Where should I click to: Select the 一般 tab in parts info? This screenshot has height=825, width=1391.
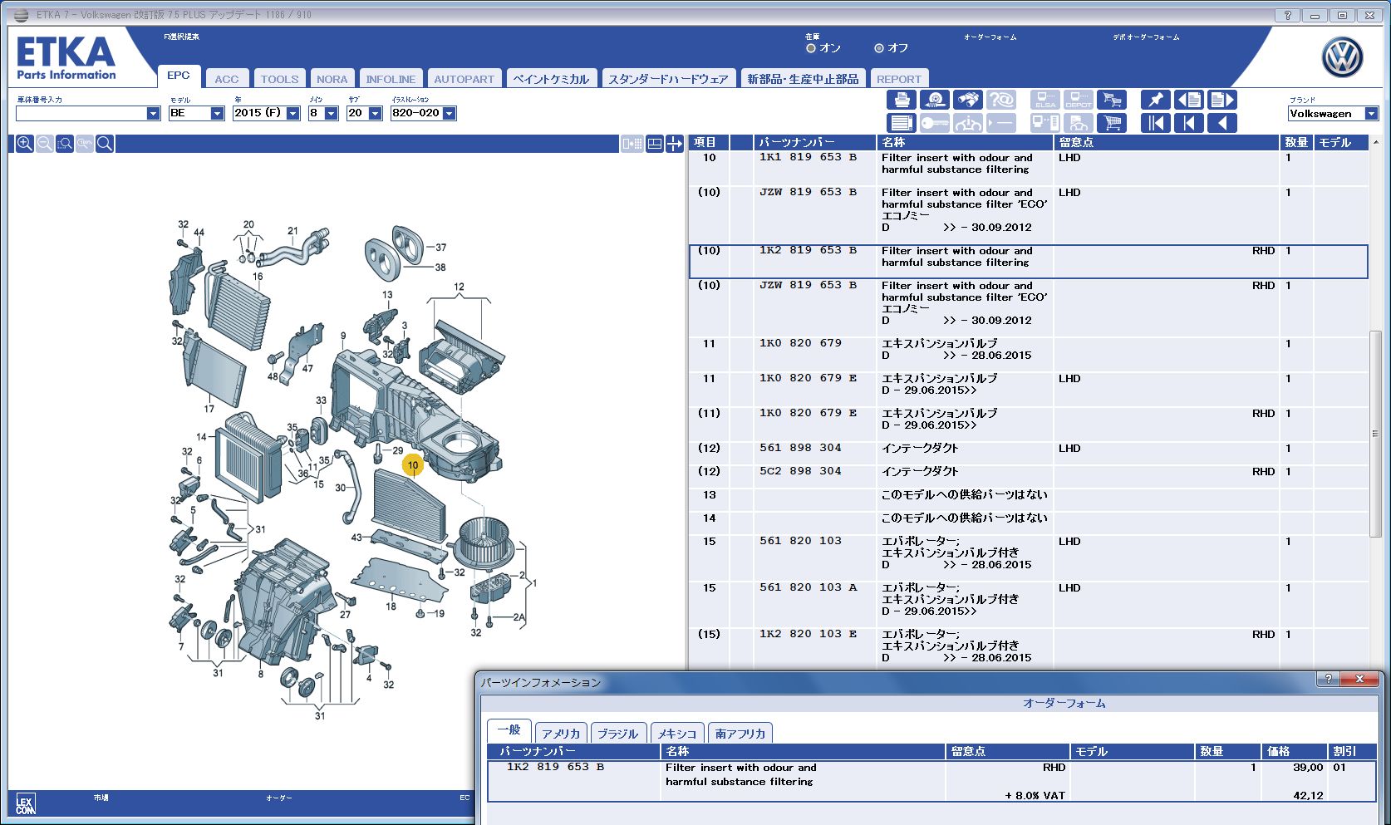click(x=509, y=730)
